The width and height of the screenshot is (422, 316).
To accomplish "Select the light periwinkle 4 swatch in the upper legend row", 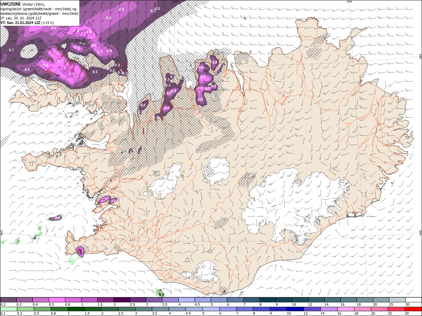I will [186, 300].
